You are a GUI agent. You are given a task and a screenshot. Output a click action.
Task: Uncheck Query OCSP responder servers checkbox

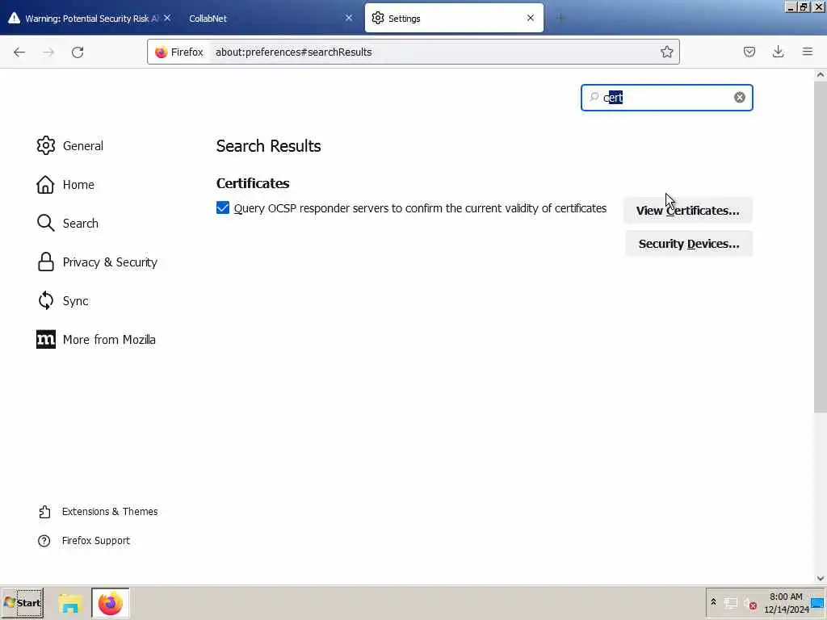223,208
